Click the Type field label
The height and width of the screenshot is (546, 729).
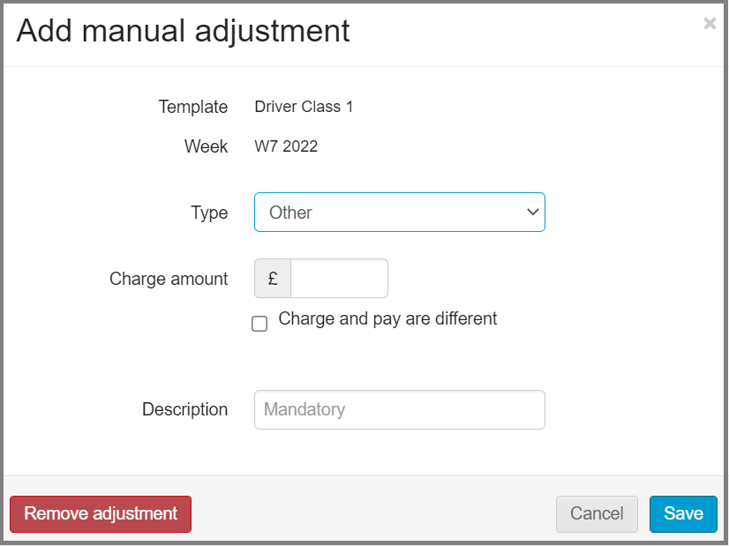pos(209,212)
